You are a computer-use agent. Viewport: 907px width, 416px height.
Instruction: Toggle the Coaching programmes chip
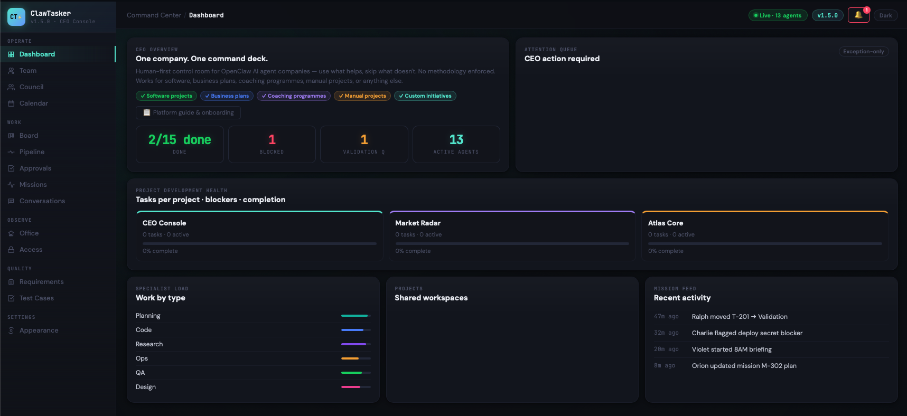coord(294,96)
